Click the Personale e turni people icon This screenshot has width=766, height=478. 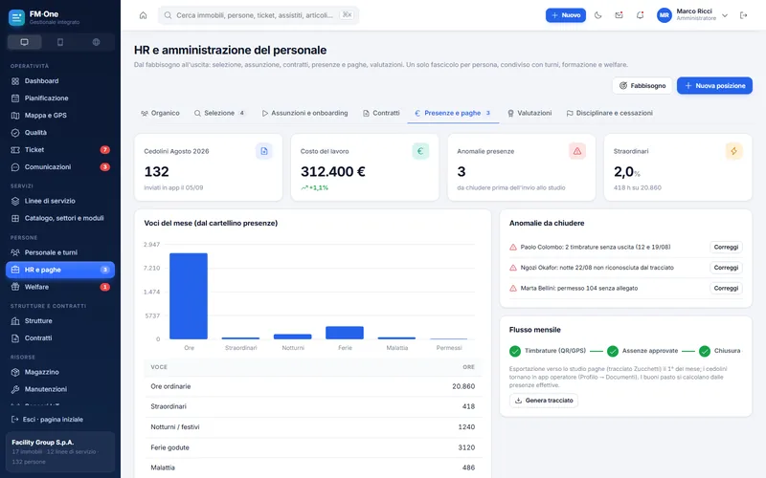[15, 252]
